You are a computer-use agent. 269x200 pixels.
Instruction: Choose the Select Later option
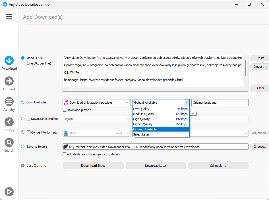161,134
